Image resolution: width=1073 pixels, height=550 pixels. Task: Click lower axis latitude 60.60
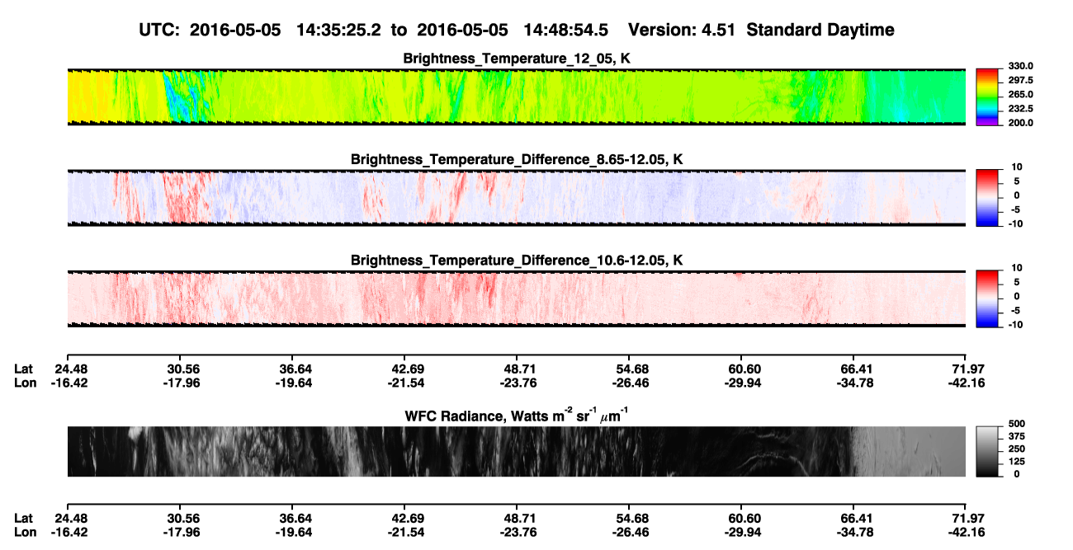pyautogui.click(x=742, y=518)
